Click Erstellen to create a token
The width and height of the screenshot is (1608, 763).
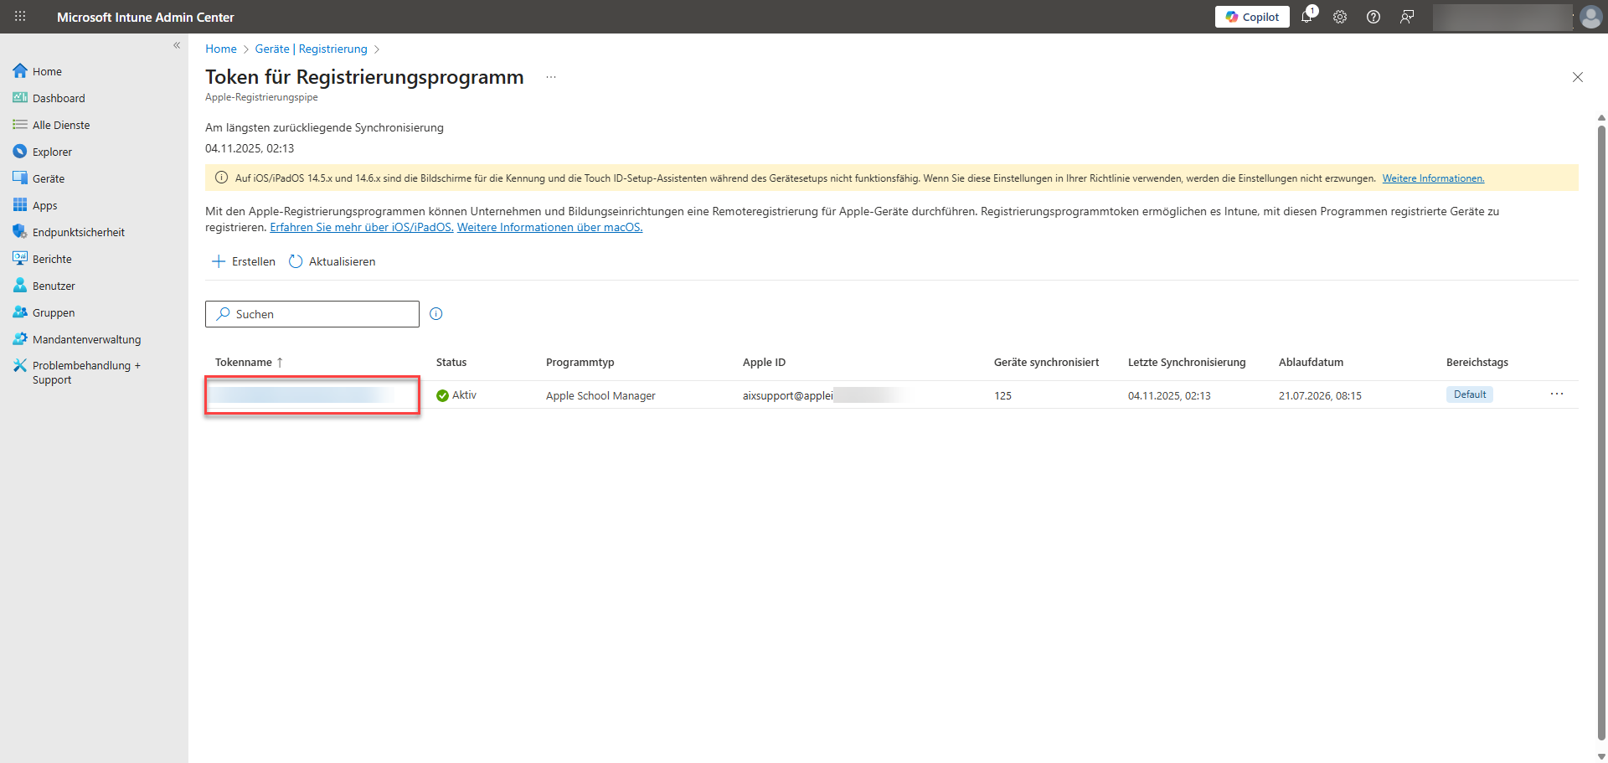coord(244,261)
